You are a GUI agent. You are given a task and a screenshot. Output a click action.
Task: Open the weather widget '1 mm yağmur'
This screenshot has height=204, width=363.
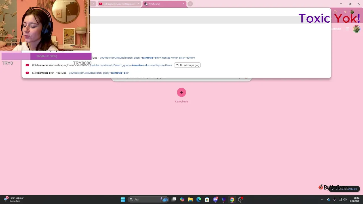[x=14, y=199]
